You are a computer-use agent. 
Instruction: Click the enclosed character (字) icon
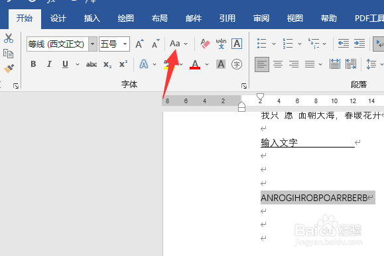[237, 64]
